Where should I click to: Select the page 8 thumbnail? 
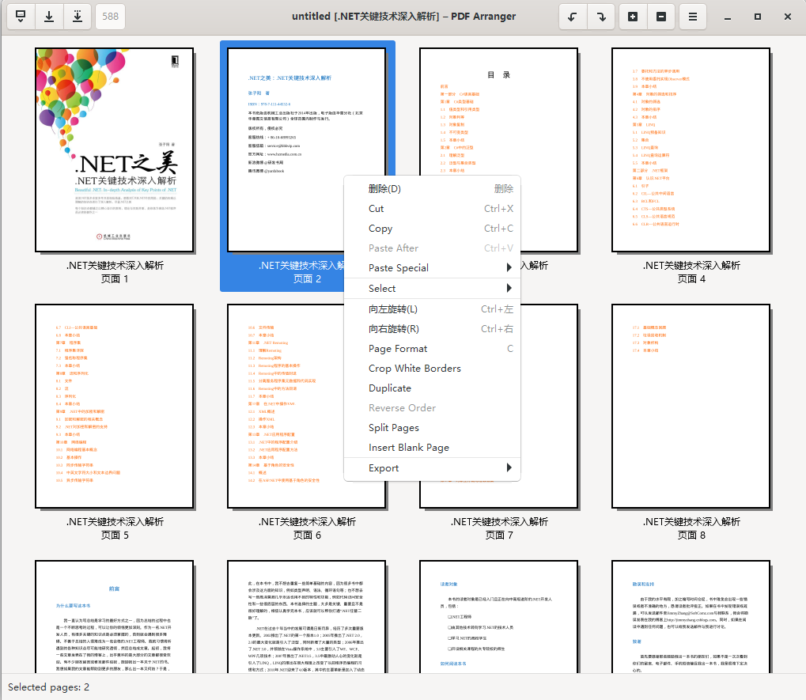[691, 406]
